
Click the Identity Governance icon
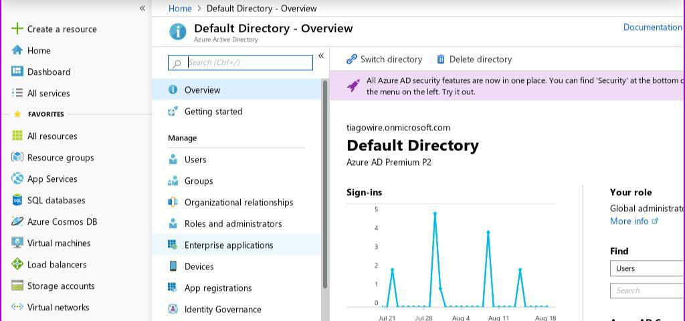(x=173, y=309)
